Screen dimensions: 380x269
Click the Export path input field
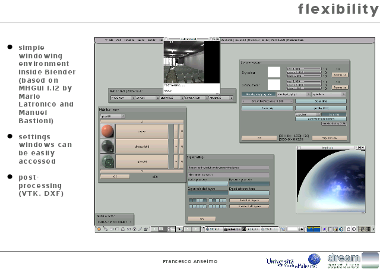point(229,169)
